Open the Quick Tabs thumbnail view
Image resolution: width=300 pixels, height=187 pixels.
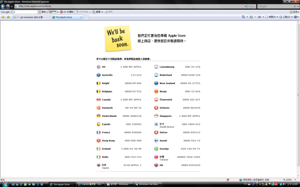[15, 17]
